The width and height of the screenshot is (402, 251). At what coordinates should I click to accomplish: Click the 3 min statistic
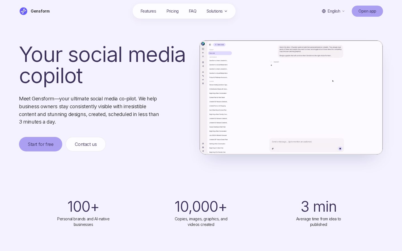point(319,207)
